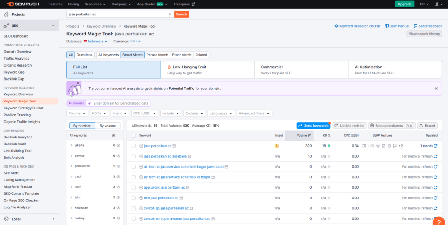Tick the select-all keywords checkbox

[134, 136]
